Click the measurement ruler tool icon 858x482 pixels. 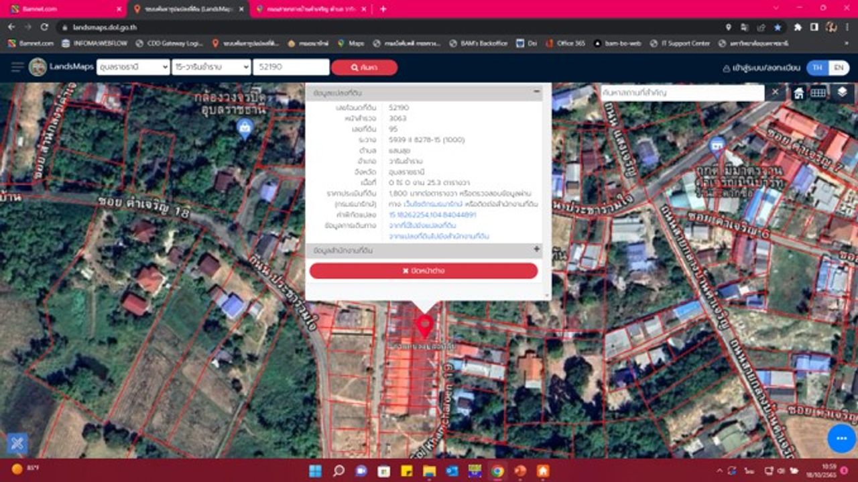tap(818, 93)
